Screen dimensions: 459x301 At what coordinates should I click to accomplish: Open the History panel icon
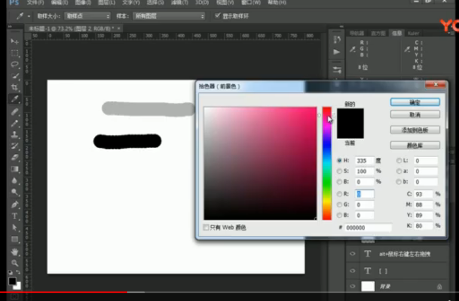pos(336,39)
